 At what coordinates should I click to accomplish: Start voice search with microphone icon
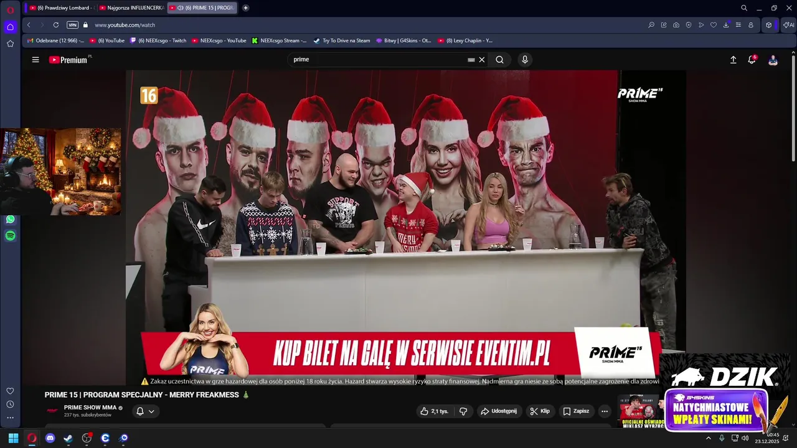(x=525, y=60)
